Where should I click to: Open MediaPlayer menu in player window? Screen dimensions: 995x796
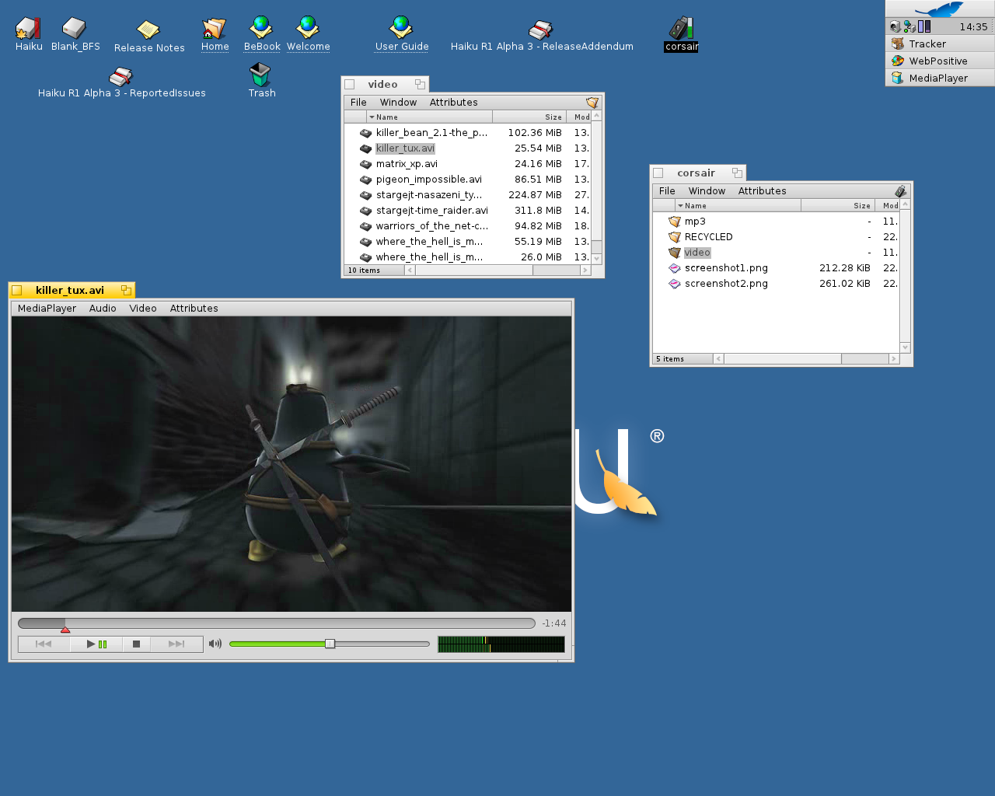[47, 308]
